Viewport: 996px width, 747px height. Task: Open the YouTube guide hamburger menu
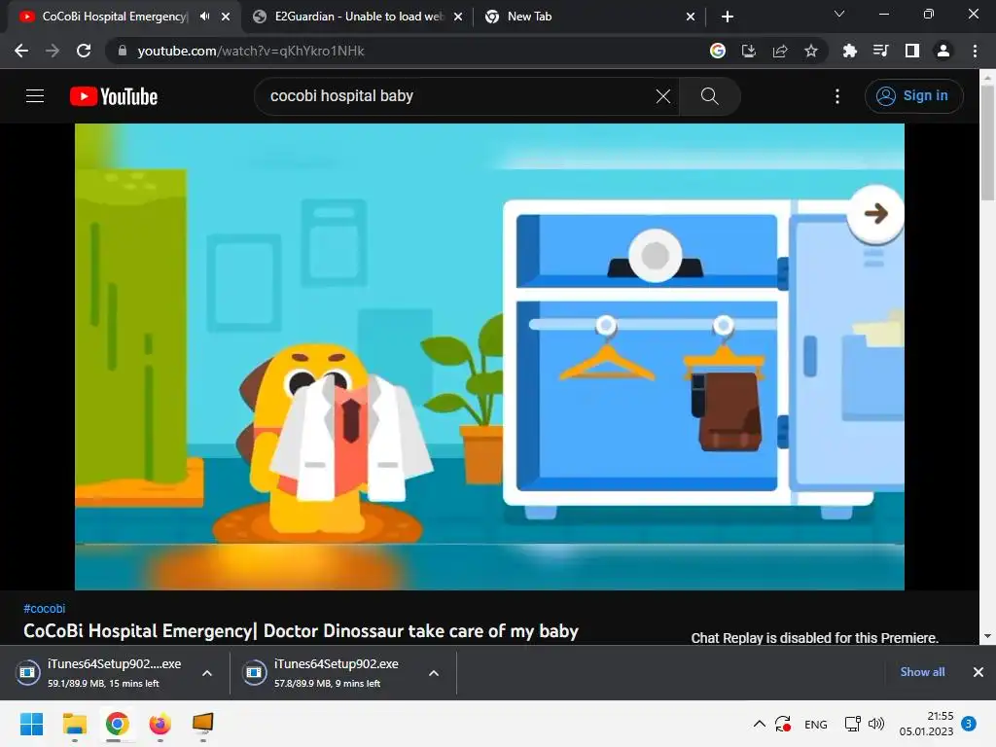(x=35, y=96)
